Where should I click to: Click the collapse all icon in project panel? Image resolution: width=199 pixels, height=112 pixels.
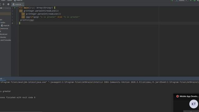point(3,4)
